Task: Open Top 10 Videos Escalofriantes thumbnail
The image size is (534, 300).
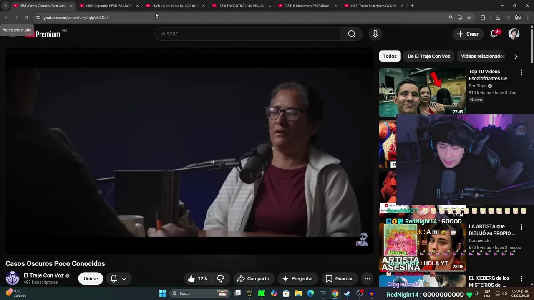Action: (x=423, y=92)
